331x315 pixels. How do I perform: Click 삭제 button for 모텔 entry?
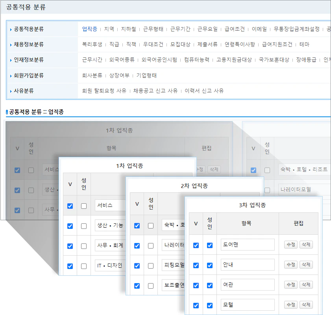click(306, 304)
